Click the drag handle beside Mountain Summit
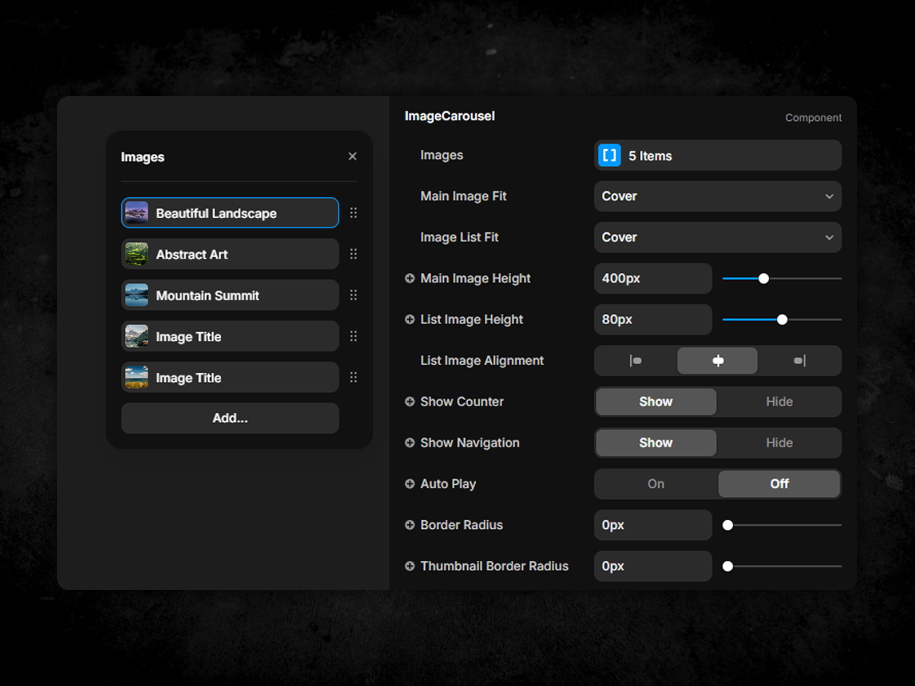The width and height of the screenshot is (915, 686). (353, 295)
